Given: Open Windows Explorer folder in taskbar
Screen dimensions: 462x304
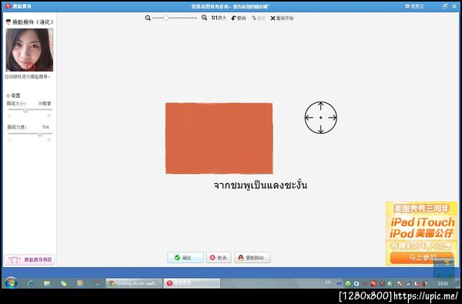Looking at the screenshot, I should (47, 283).
